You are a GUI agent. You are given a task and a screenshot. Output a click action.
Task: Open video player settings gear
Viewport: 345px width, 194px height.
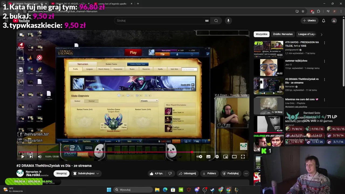point(217,157)
